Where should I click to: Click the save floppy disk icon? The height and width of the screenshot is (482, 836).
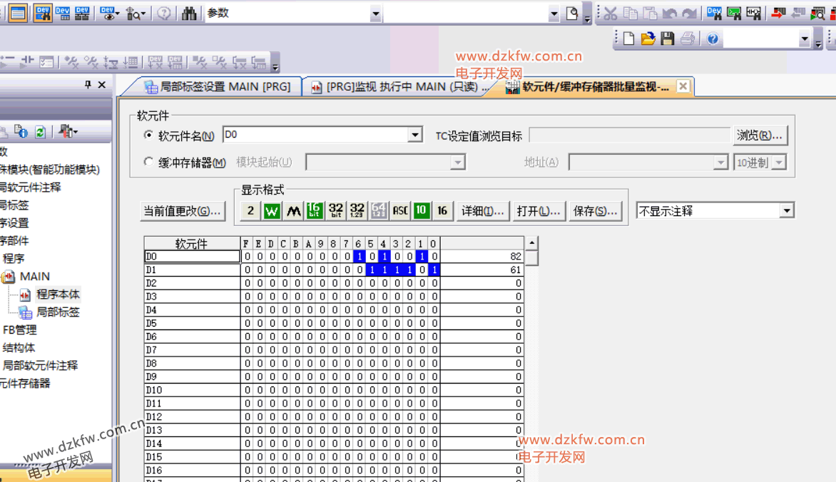[x=668, y=39]
